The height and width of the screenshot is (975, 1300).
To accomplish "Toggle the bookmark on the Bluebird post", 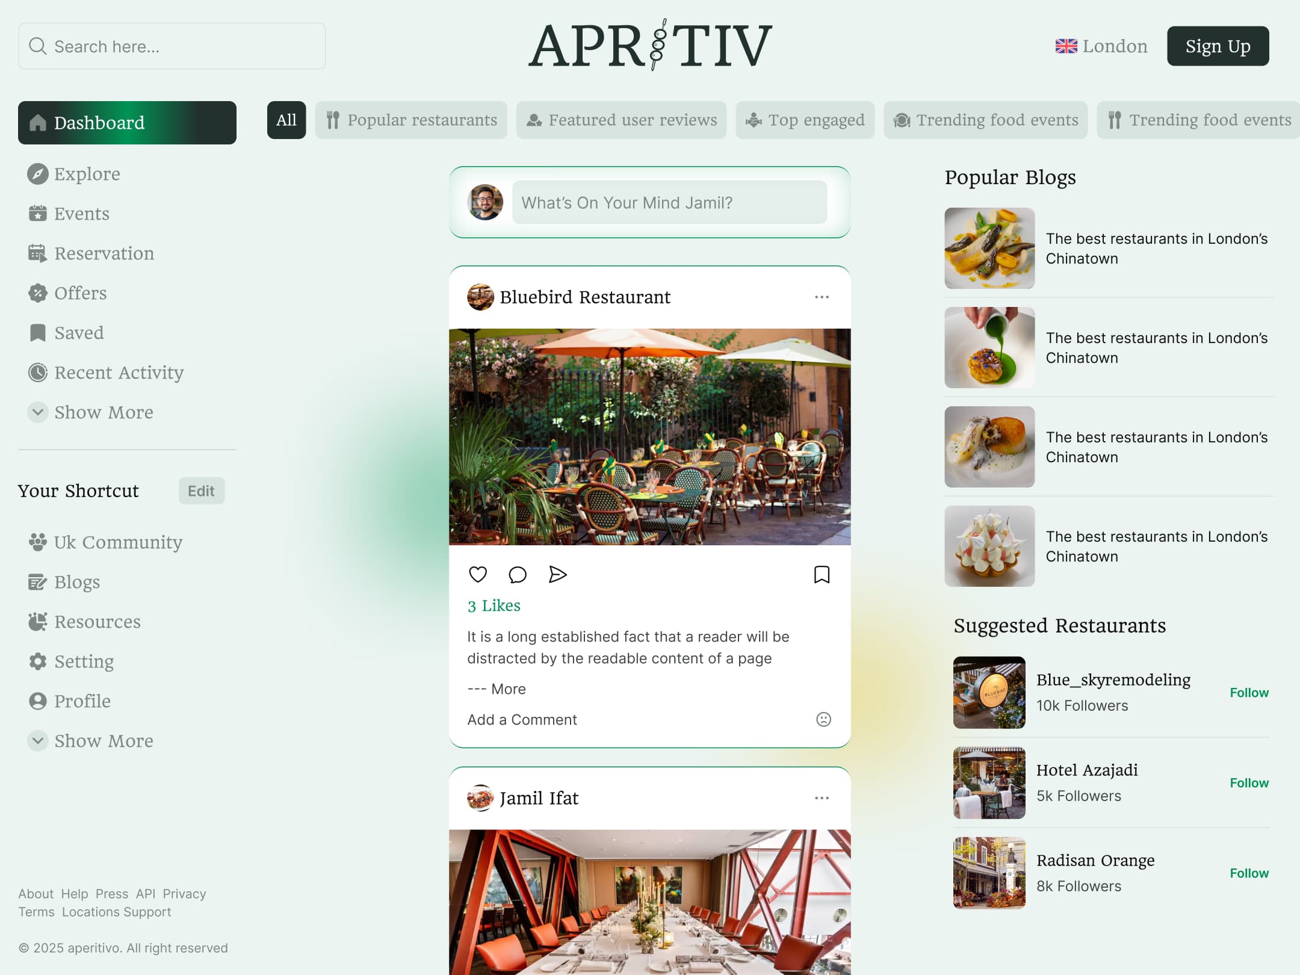I will tap(822, 575).
